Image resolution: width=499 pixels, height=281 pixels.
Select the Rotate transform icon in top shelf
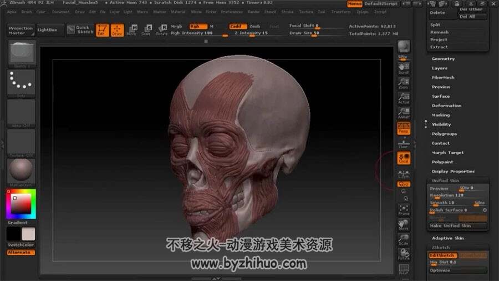(x=162, y=30)
